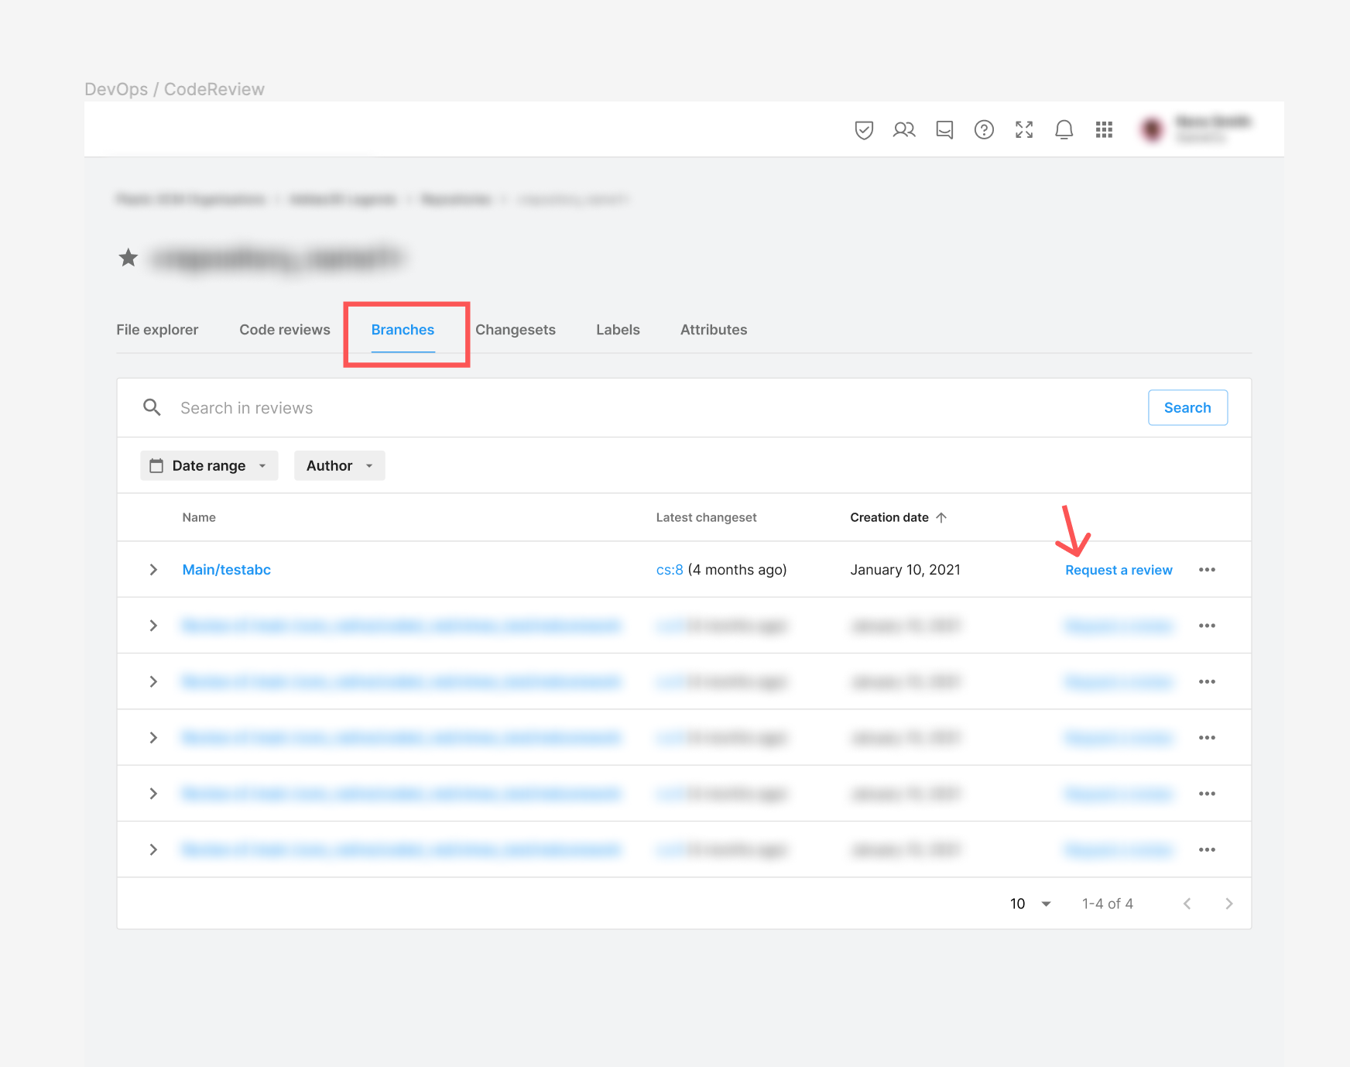Click the Search button
This screenshot has height=1067, width=1350.
click(1187, 408)
